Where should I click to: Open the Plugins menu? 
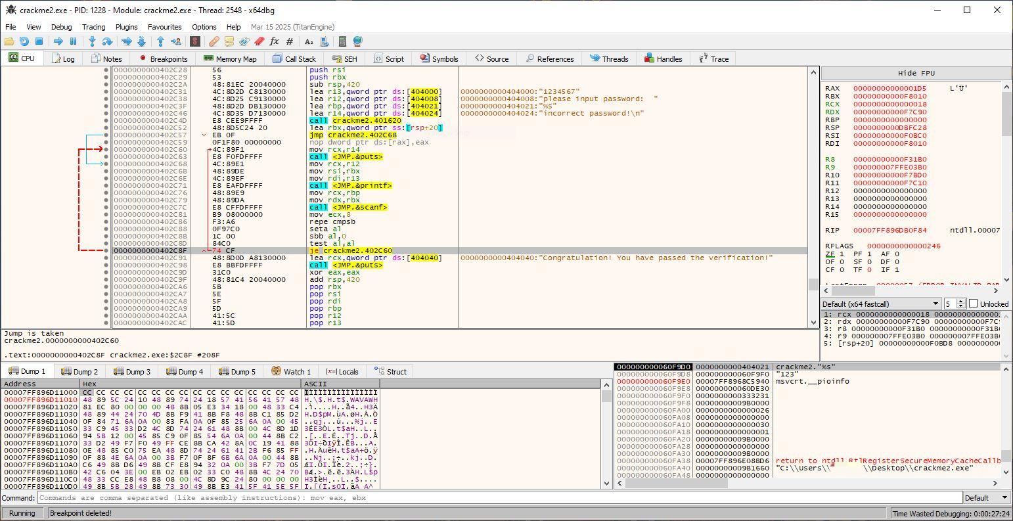pyautogui.click(x=126, y=27)
